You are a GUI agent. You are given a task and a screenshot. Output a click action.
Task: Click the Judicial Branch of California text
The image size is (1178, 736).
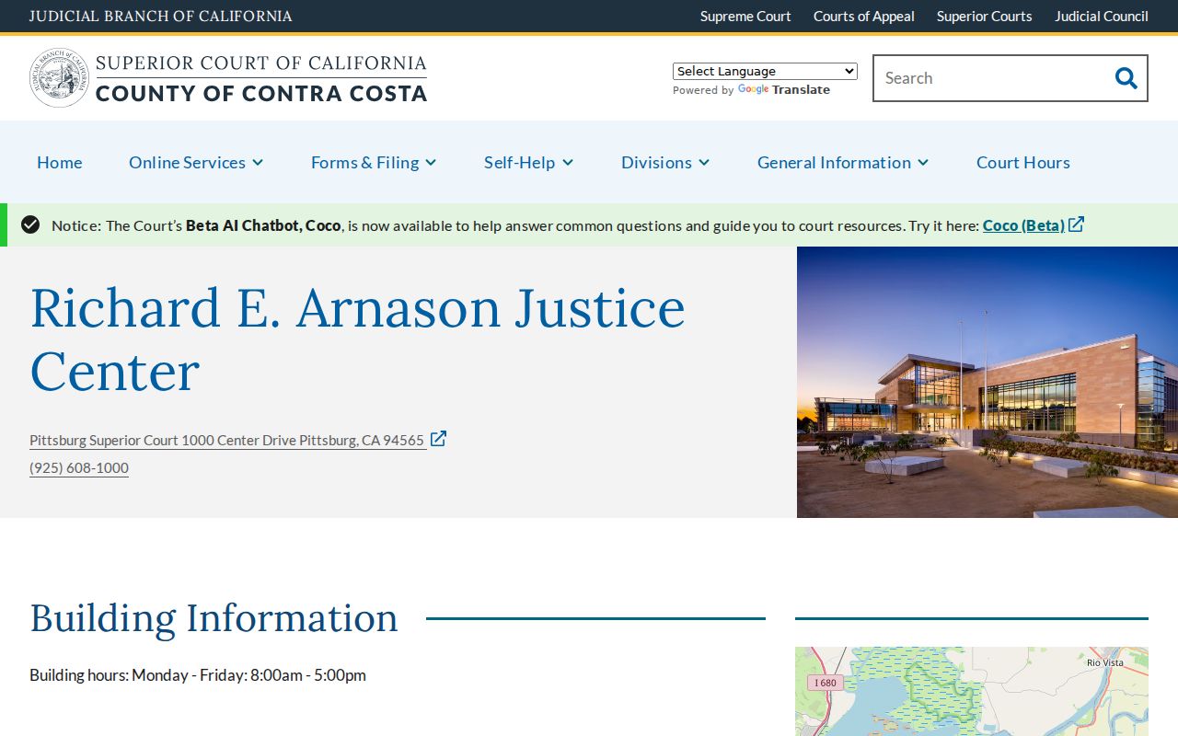tap(161, 16)
